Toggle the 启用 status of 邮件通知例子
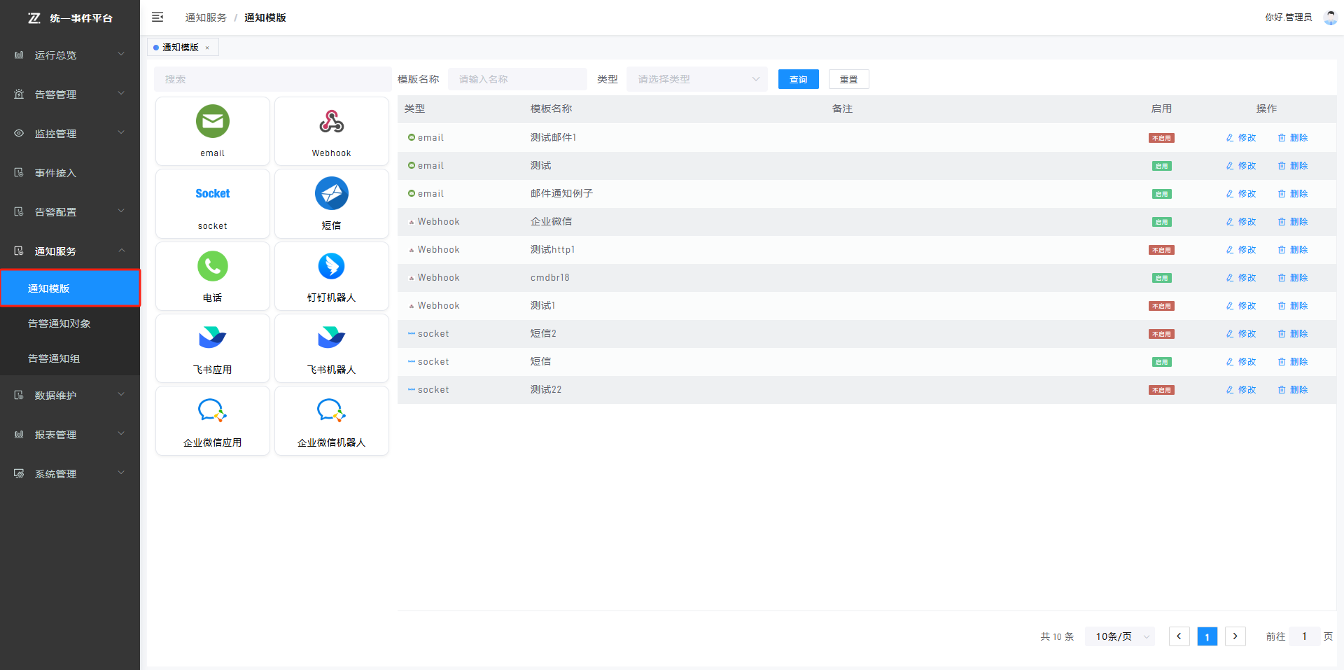The image size is (1344, 670). [1162, 194]
